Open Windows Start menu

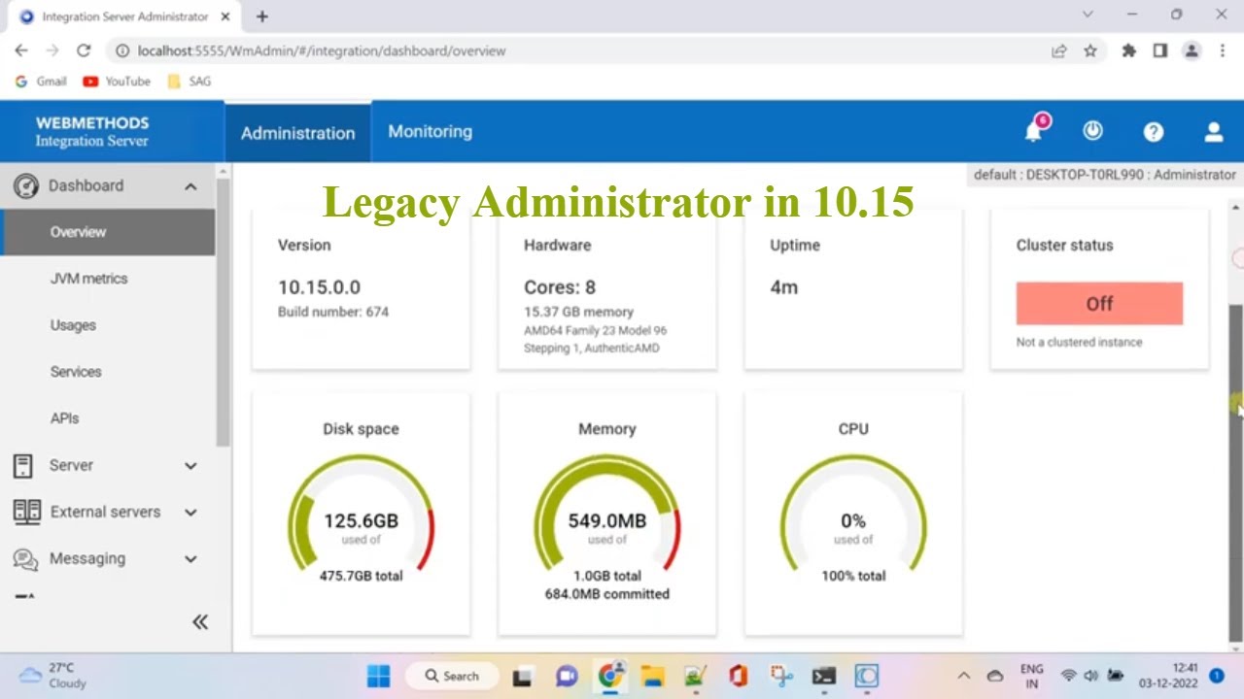coord(379,676)
